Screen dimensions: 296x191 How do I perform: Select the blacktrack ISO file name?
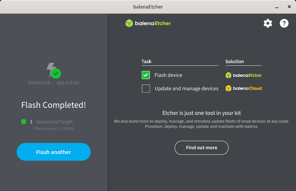[x=53, y=82]
